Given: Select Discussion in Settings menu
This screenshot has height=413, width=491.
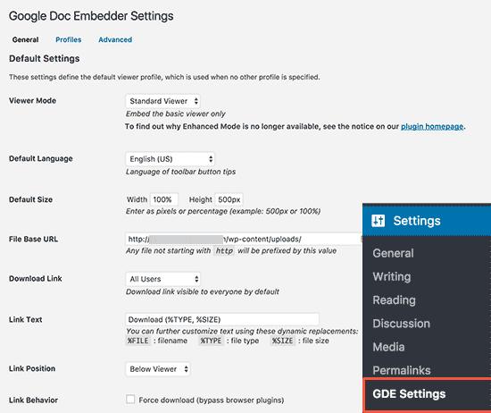Looking at the screenshot, I should [x=401, y=324].
